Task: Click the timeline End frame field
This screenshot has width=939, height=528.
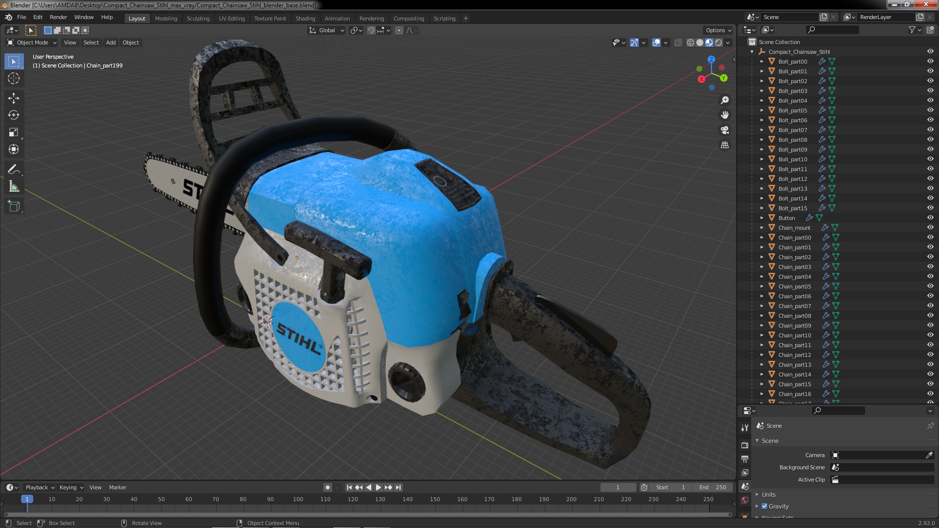Action: (713, 487)
